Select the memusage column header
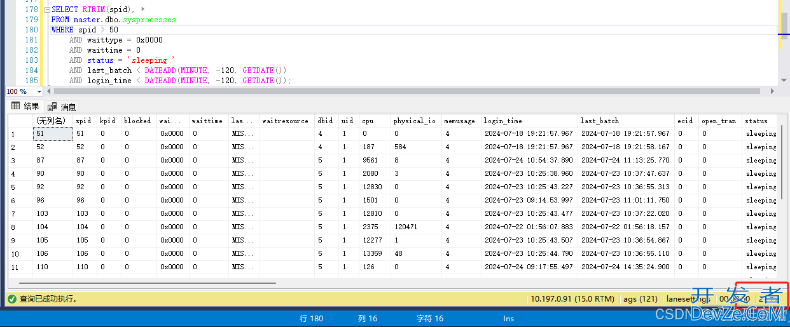The width and height of the screenshot is (790, 327). tap(461, 121)
